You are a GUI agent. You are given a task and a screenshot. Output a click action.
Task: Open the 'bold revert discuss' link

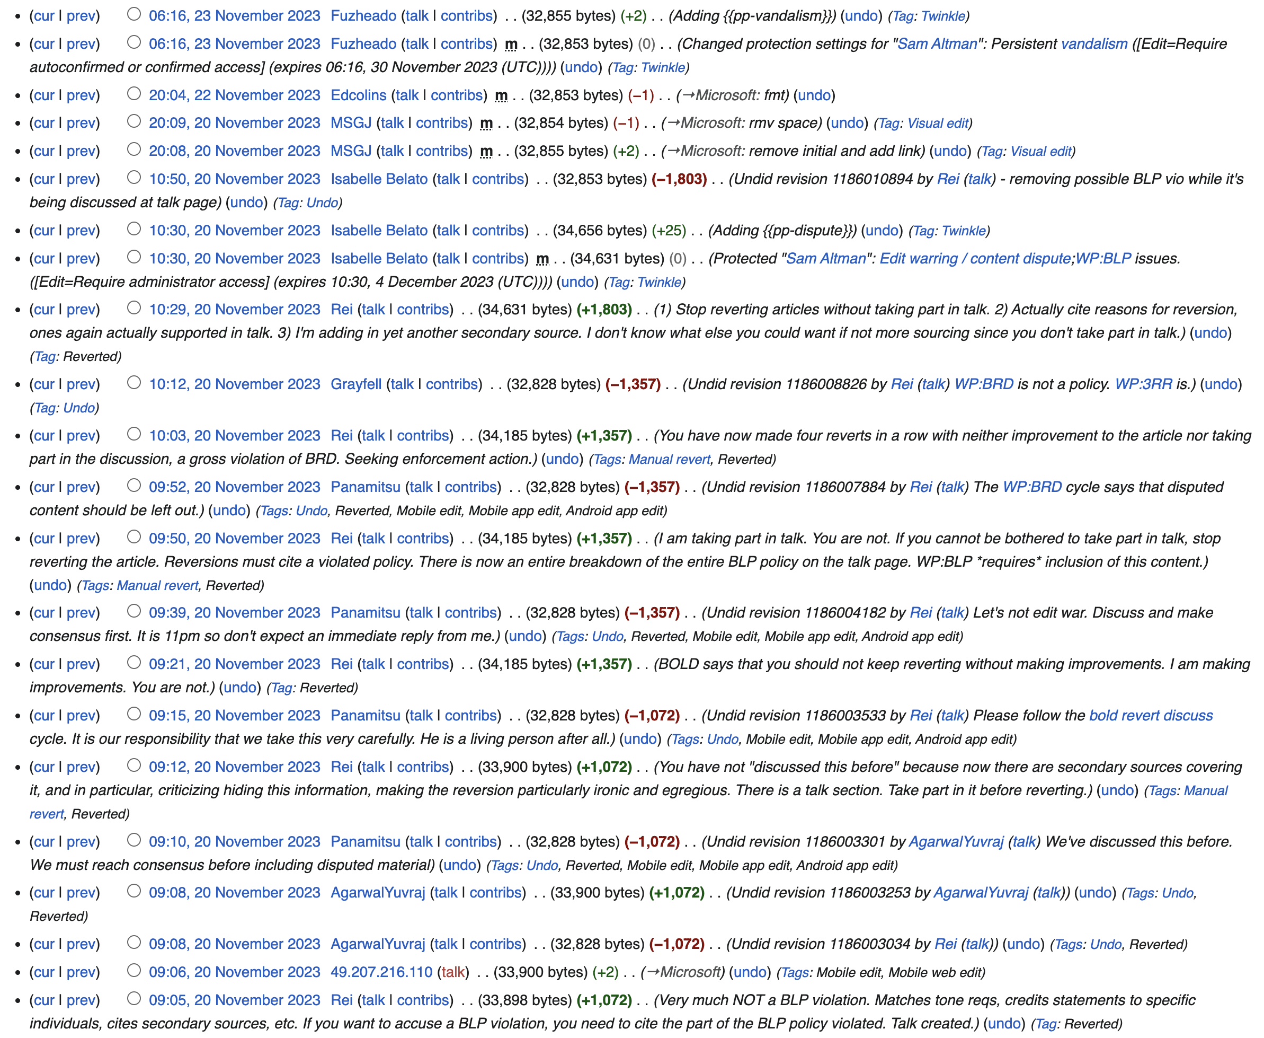pos(1150,715)
